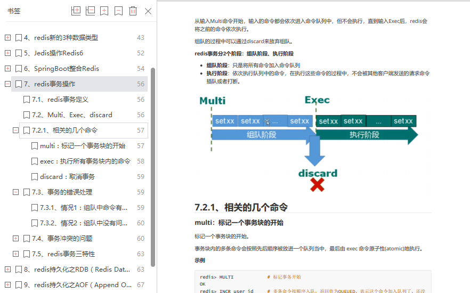This screenshot has height=293, width=470.
Task: Click page number 58 for the exec bookmark
Action: click(141, 161)
